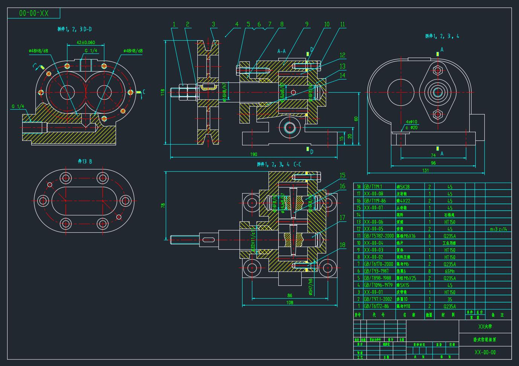Click part balloon number 3
The height and width of the screenshot is (366, 519).
click(x=213, y=24)
